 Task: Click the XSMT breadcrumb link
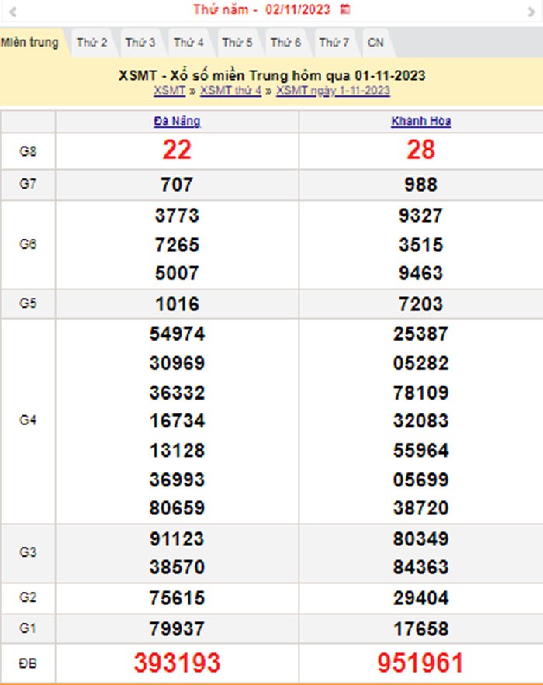pos(169,91)
